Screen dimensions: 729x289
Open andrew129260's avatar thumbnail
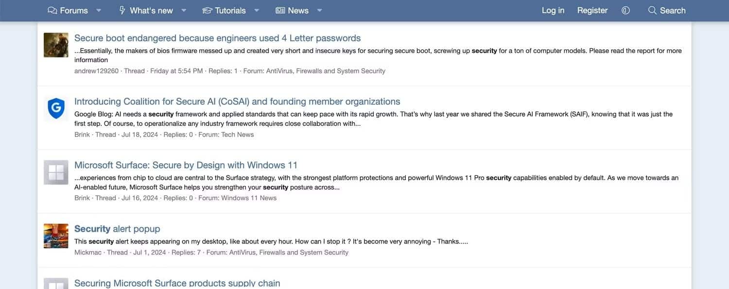pos(56,45)
